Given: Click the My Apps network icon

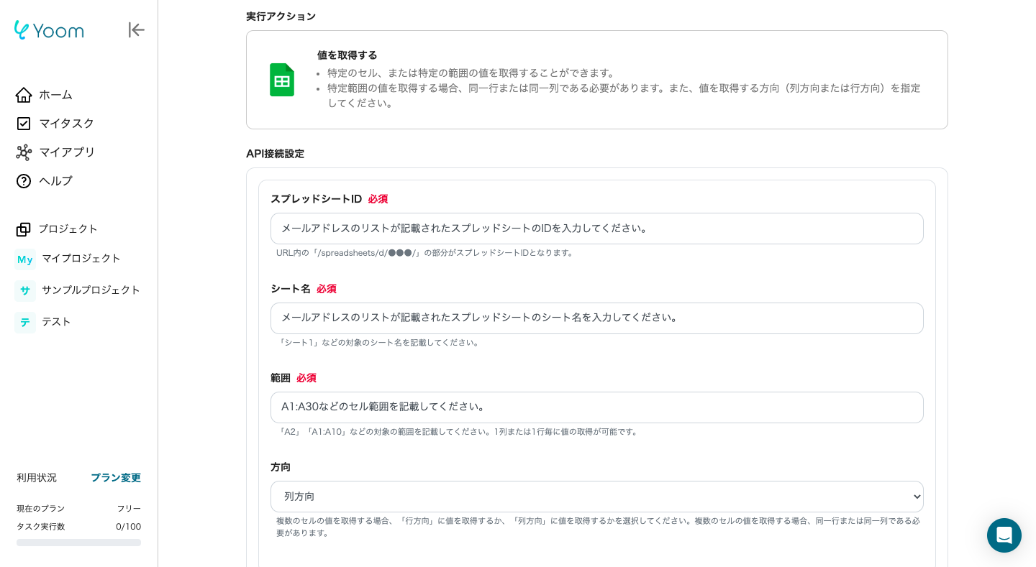Looking at the screenshot, I should click(24, 152).
